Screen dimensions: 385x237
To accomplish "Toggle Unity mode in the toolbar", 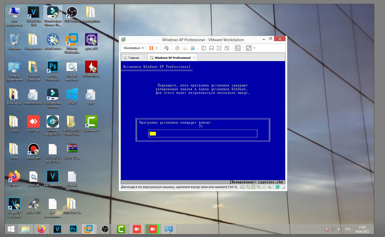I will pos(227,48).
